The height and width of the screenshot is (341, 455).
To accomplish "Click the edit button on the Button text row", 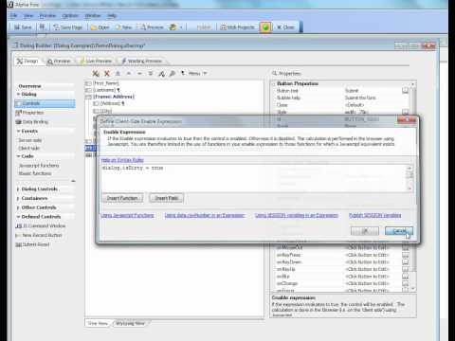I will 405,91.
